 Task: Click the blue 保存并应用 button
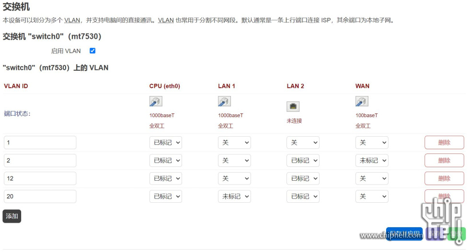[x=404, y=234]
